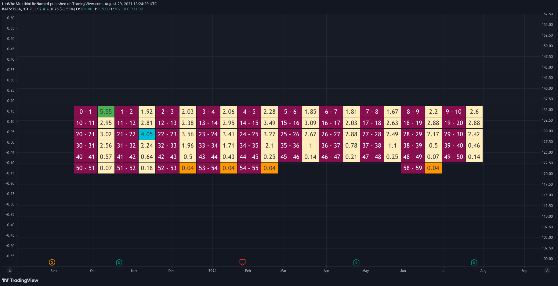Click the 'Jun' label on time axis

403,271
